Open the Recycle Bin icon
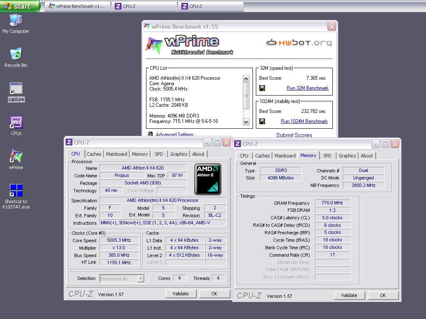 [x=16, y=57]
